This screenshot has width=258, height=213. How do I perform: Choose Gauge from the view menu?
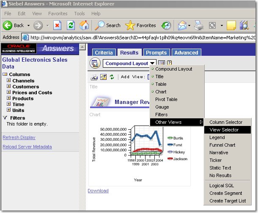point(177,107)
